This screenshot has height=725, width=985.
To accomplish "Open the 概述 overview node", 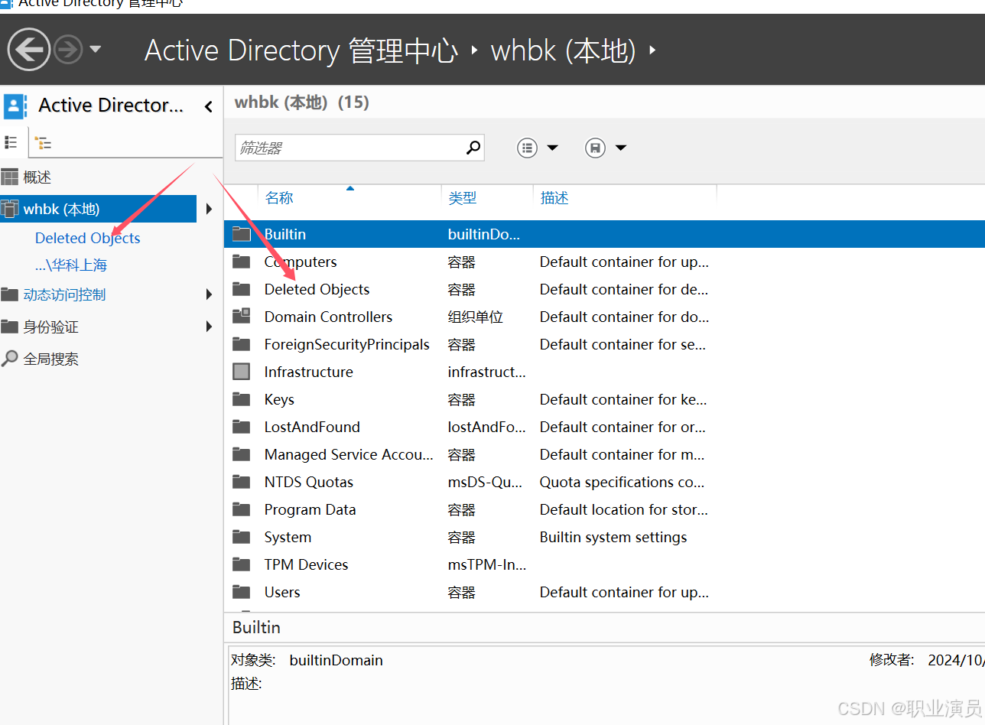I will pyautogui.click(x=37, y=177).
